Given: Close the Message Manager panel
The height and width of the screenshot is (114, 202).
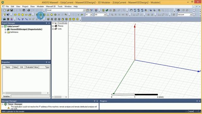Looking at the screenshot, I should (x=97, y=101).
